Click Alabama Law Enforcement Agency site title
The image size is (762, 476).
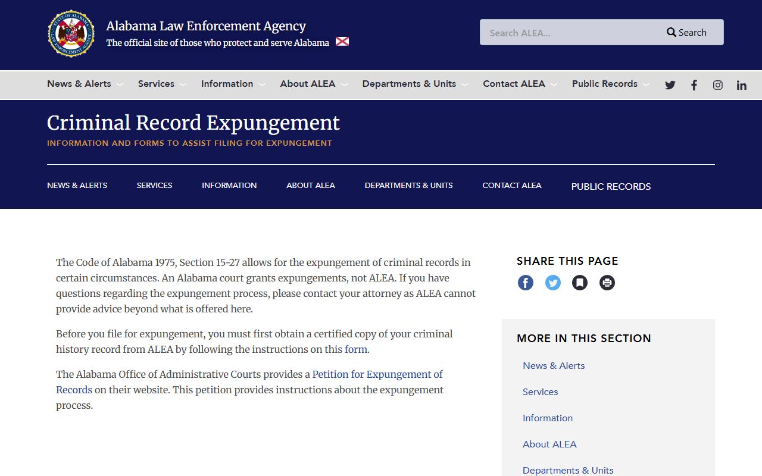(206, 26)
